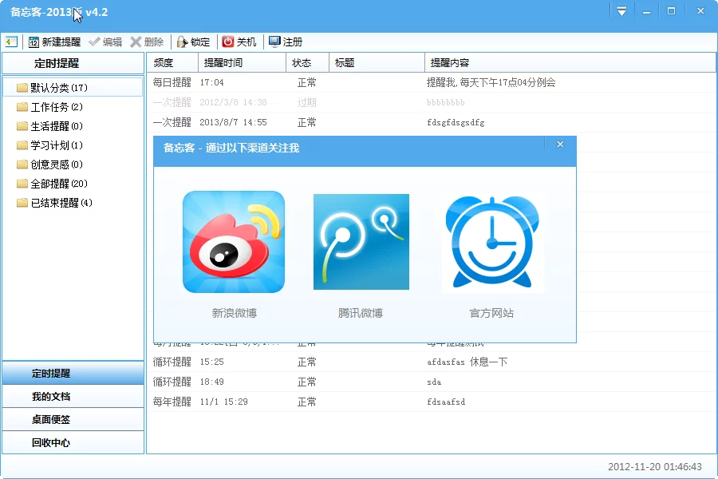Collapse the sidebar with the green arrow icon
Viewport: 718px width, 479px height.
[x=11, y=42]
